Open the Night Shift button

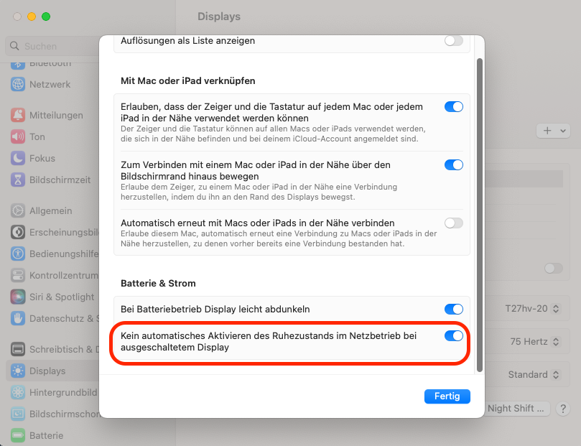[x=516, y=408]
